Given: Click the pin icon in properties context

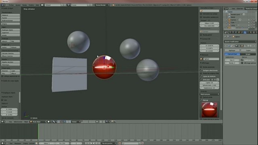Looking at the screenshot, I should [225, 37].
